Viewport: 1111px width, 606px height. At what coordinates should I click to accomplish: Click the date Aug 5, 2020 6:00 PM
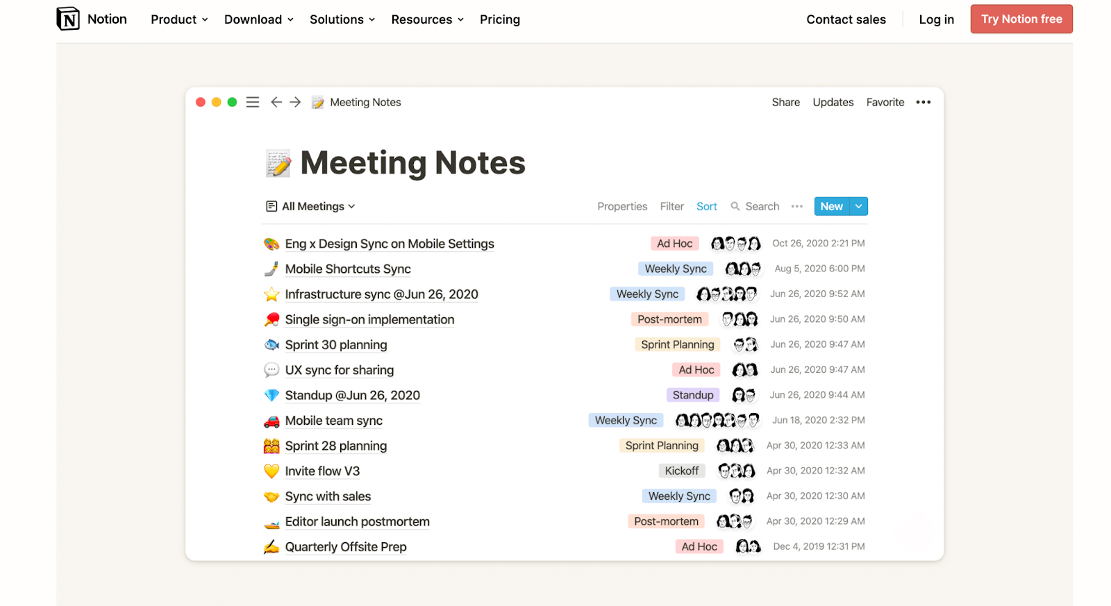pos(820,269)
